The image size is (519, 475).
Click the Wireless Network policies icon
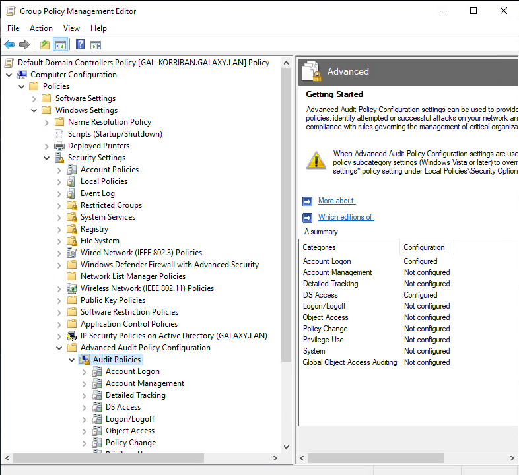[x=71, y=288]
